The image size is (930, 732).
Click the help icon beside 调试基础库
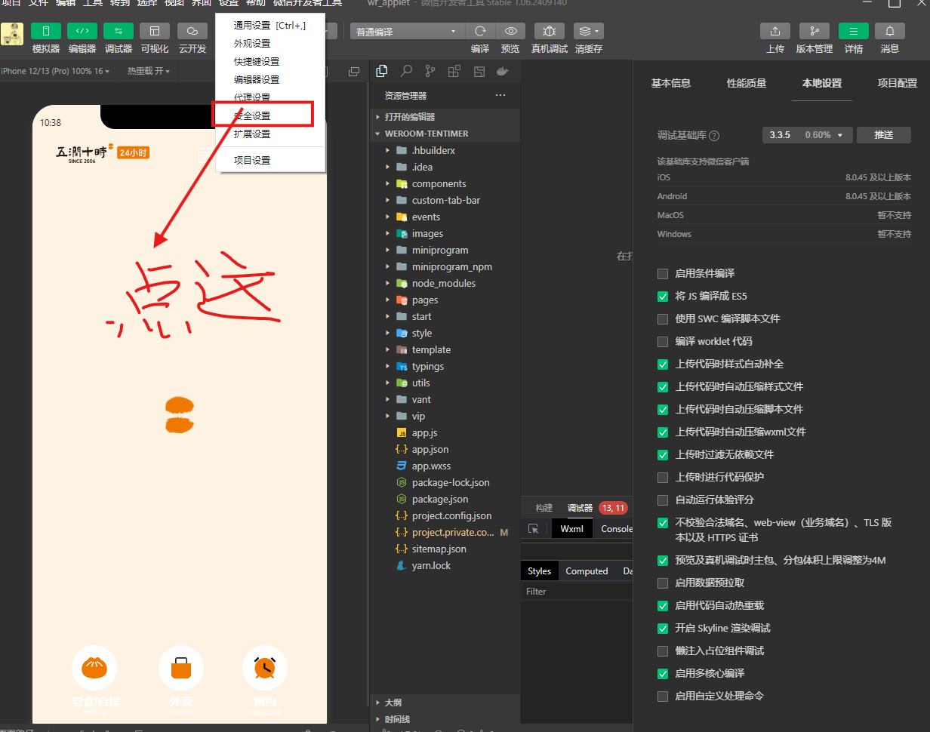[714, 136]
